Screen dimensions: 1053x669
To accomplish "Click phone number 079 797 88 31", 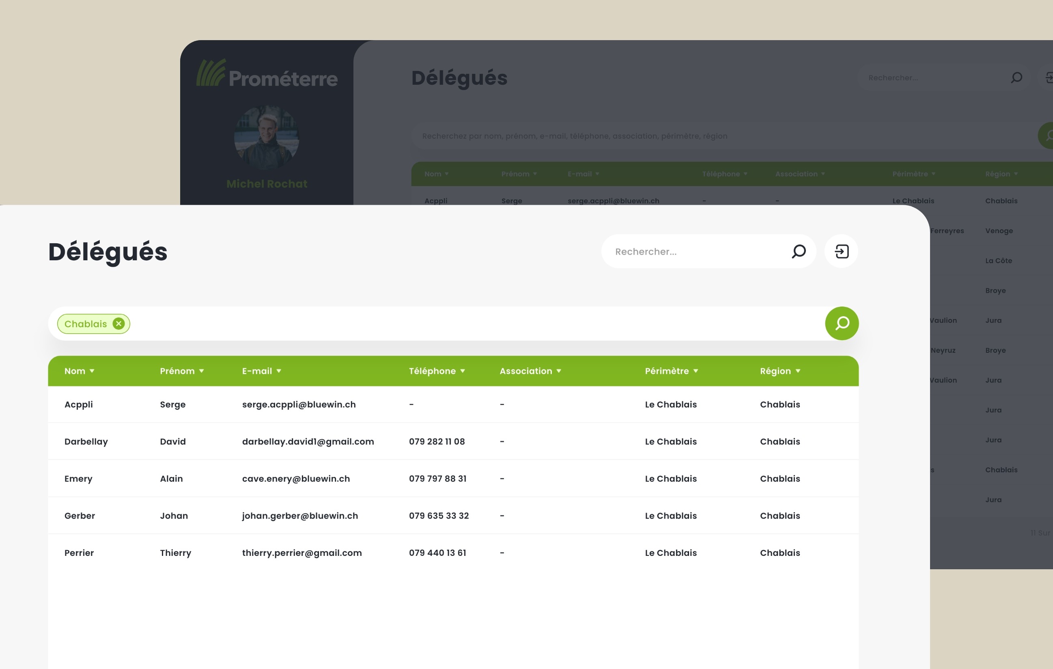I will coord(438,478).
